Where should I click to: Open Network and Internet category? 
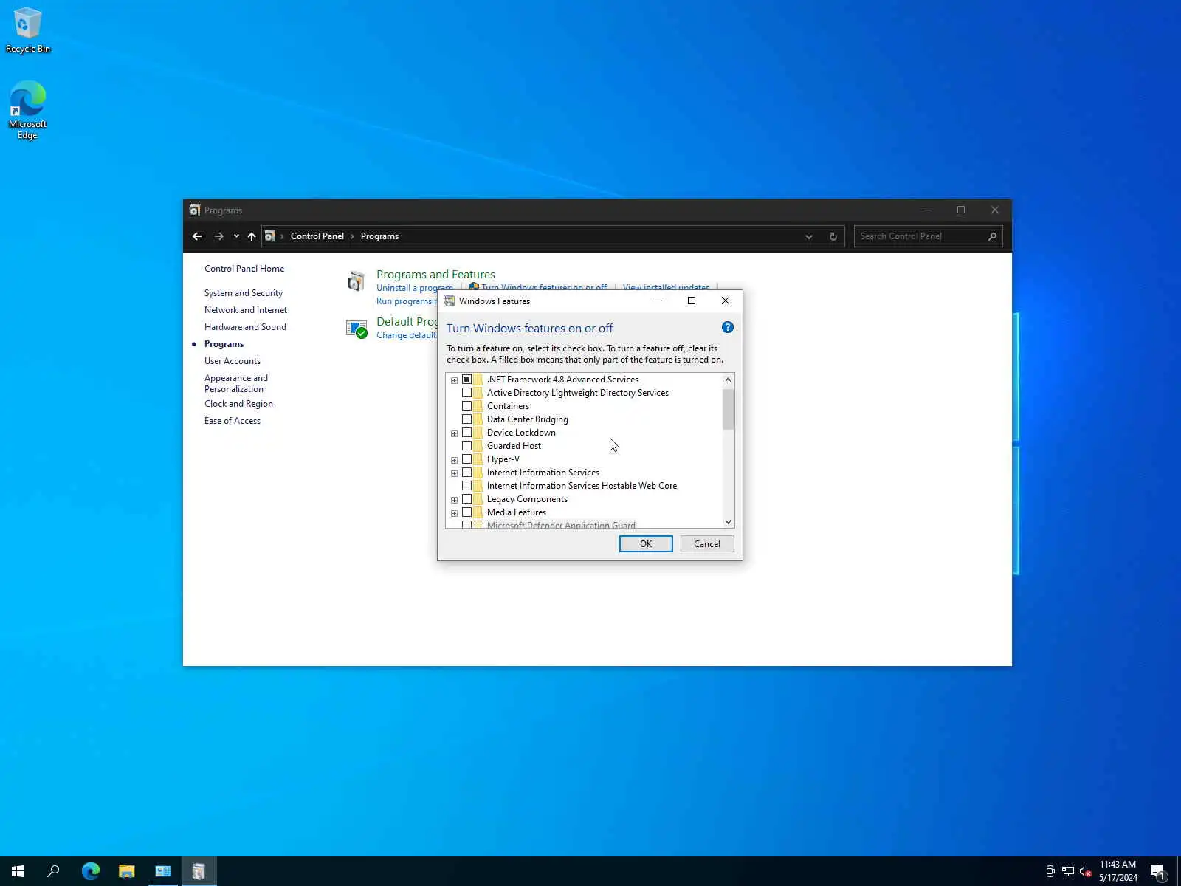click(246, 310)
